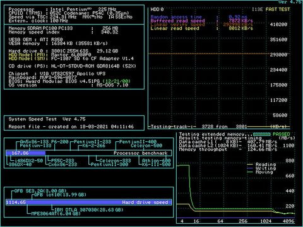
Task: Click the IBM DTLA 307030 drive reference label
Action: tap(89, 210)
